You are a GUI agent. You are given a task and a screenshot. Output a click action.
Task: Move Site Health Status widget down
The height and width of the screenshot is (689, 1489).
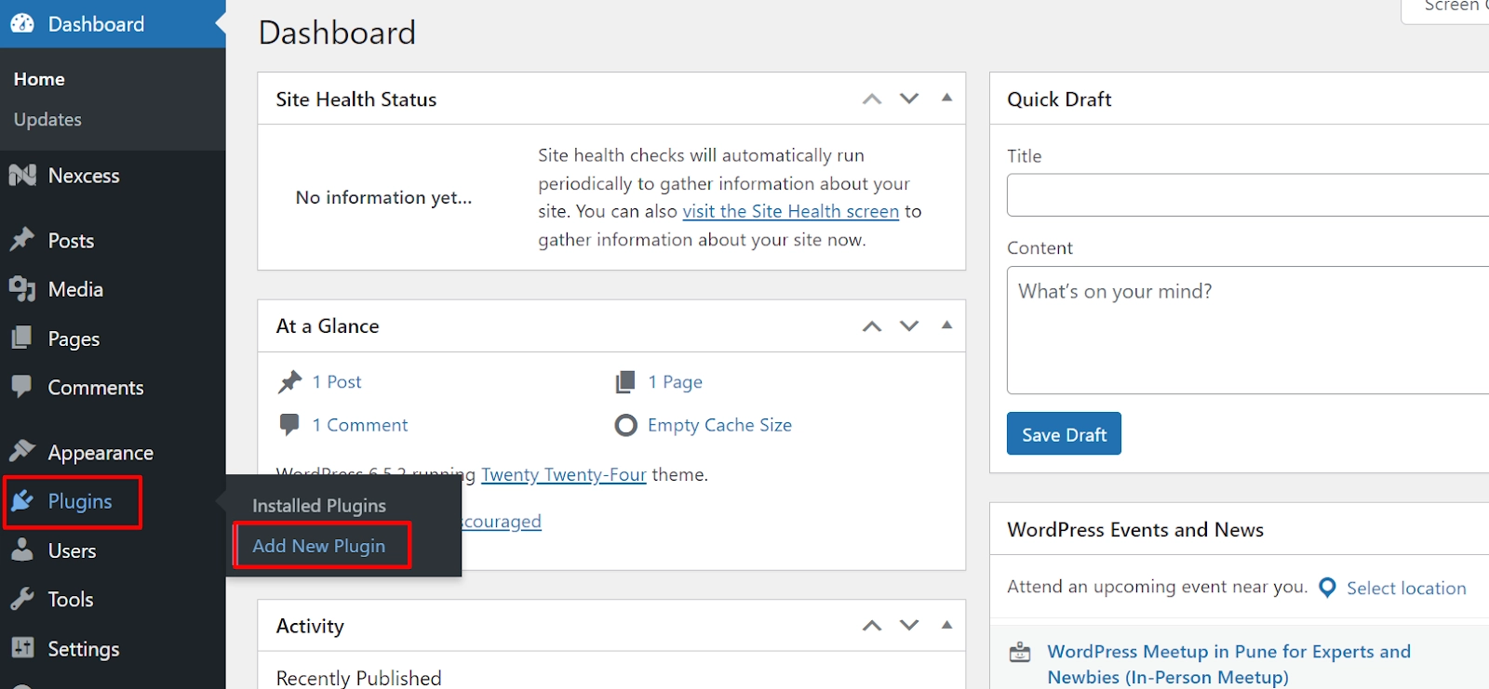pos(909,99)
